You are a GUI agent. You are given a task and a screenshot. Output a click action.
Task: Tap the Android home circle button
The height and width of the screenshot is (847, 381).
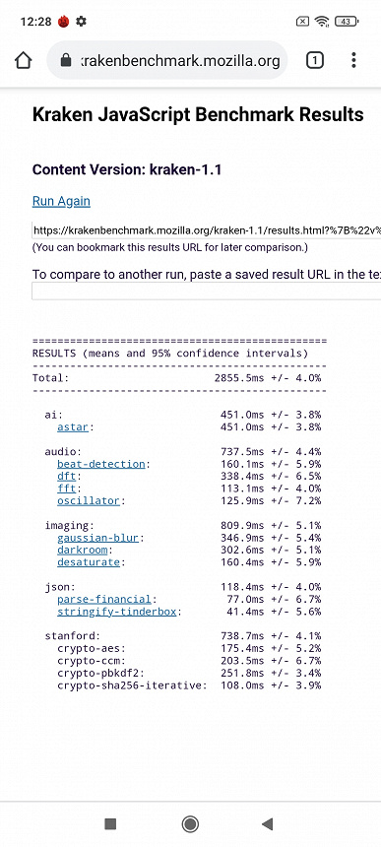coord(190,823)
